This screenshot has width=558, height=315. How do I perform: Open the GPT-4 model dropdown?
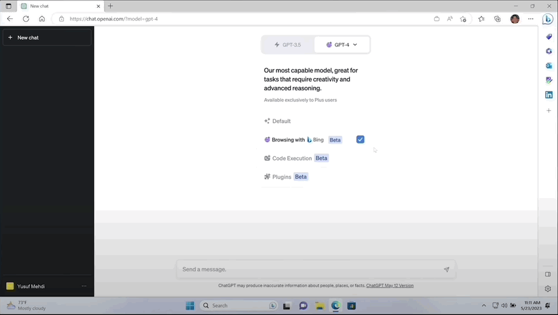click(x=342, y=45)
